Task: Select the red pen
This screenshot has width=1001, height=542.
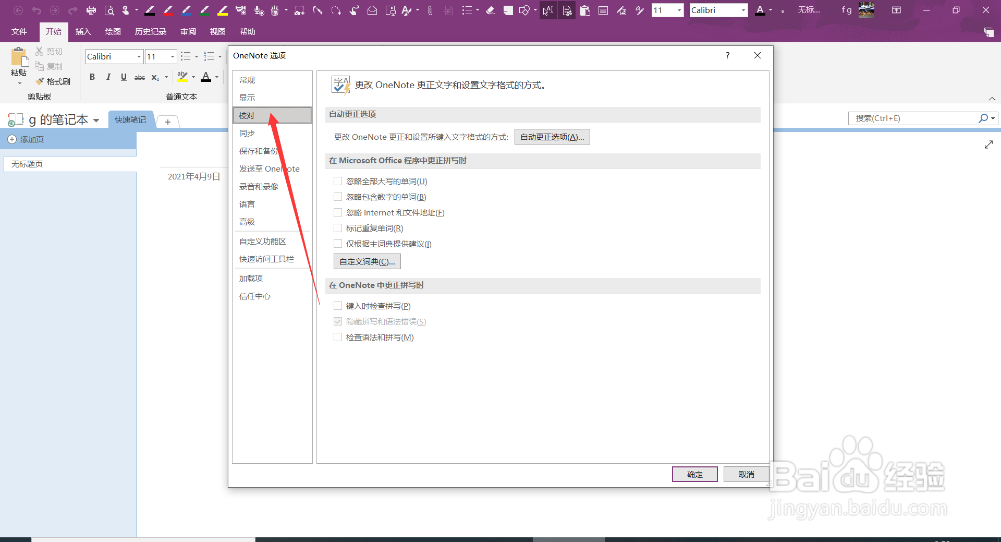Action: click(x=168, y=10)
